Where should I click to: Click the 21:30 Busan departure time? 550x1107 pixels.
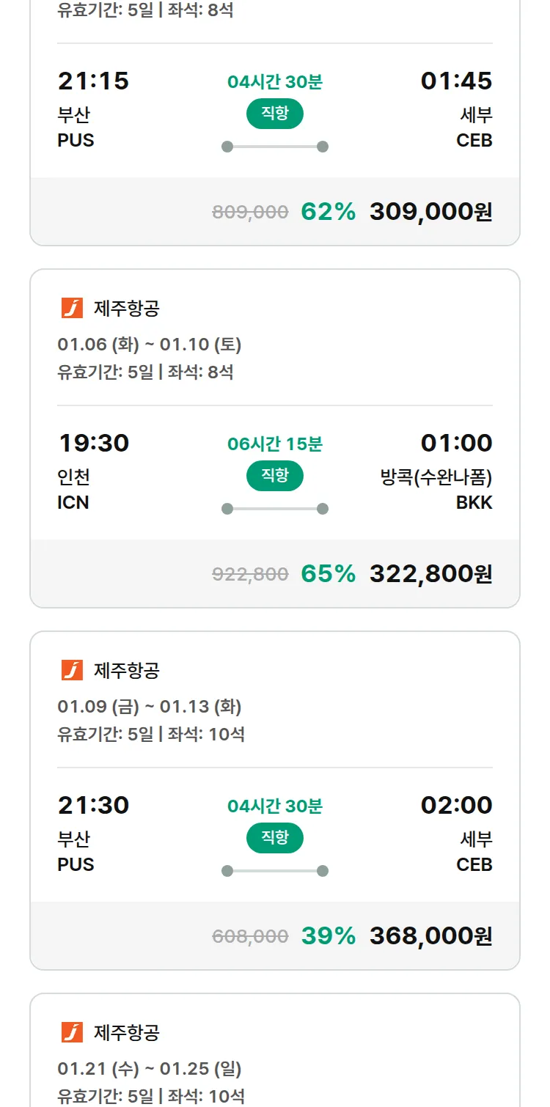point(94,805)
